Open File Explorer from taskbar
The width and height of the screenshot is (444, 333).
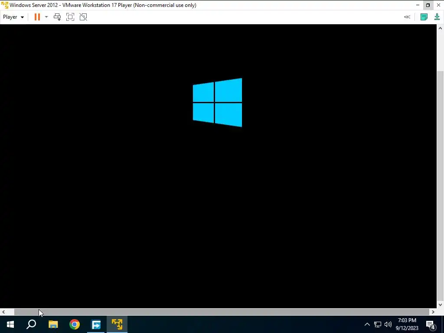[x=53, y=324]
